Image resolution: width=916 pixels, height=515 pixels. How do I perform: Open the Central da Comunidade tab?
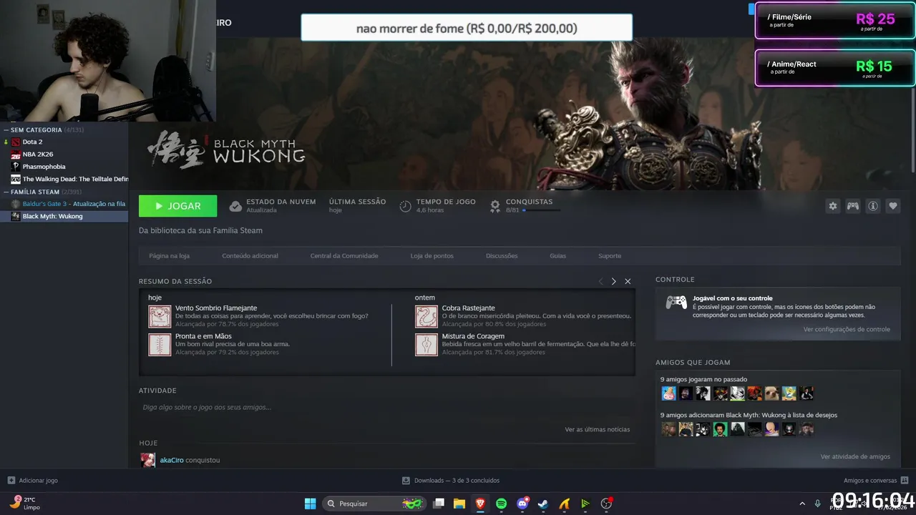coord(344,255)
